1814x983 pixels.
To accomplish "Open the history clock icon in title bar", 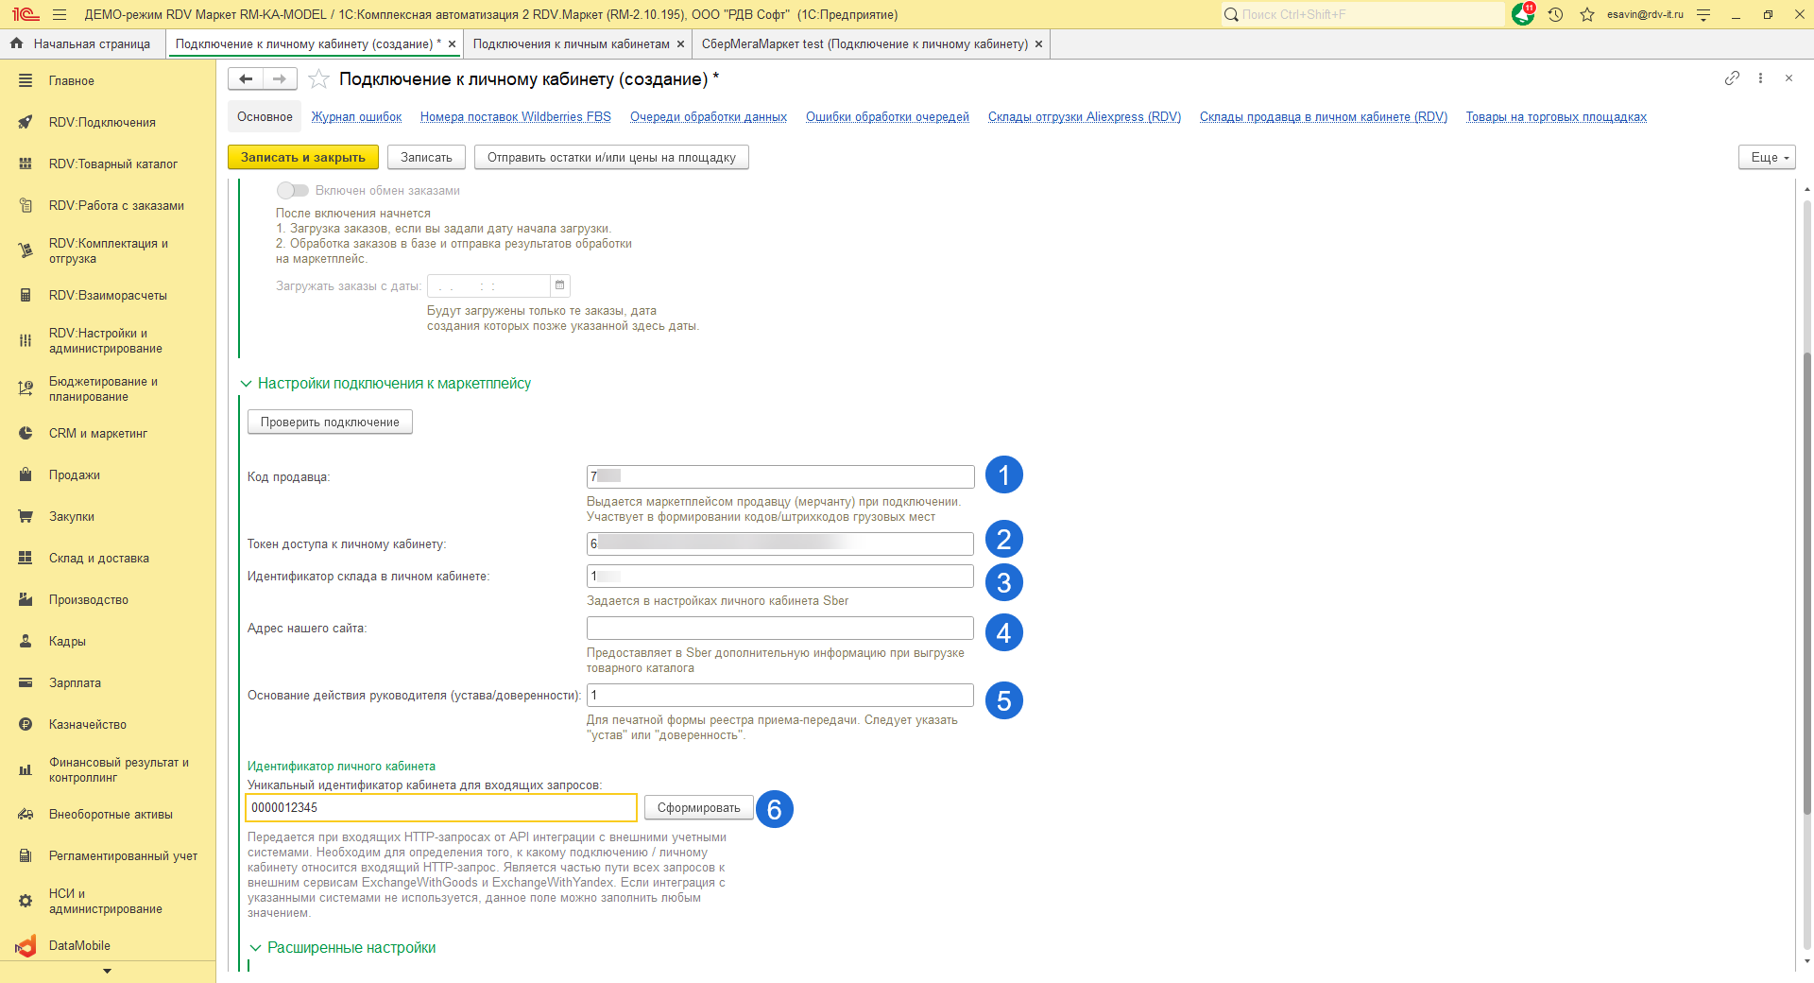I will pyautogui.click(x=1556, y=14).
